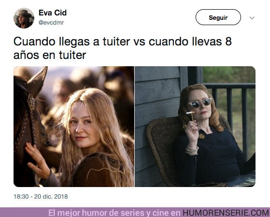Open the left photo with the horse
270x217 pixels.
point(74,127)
